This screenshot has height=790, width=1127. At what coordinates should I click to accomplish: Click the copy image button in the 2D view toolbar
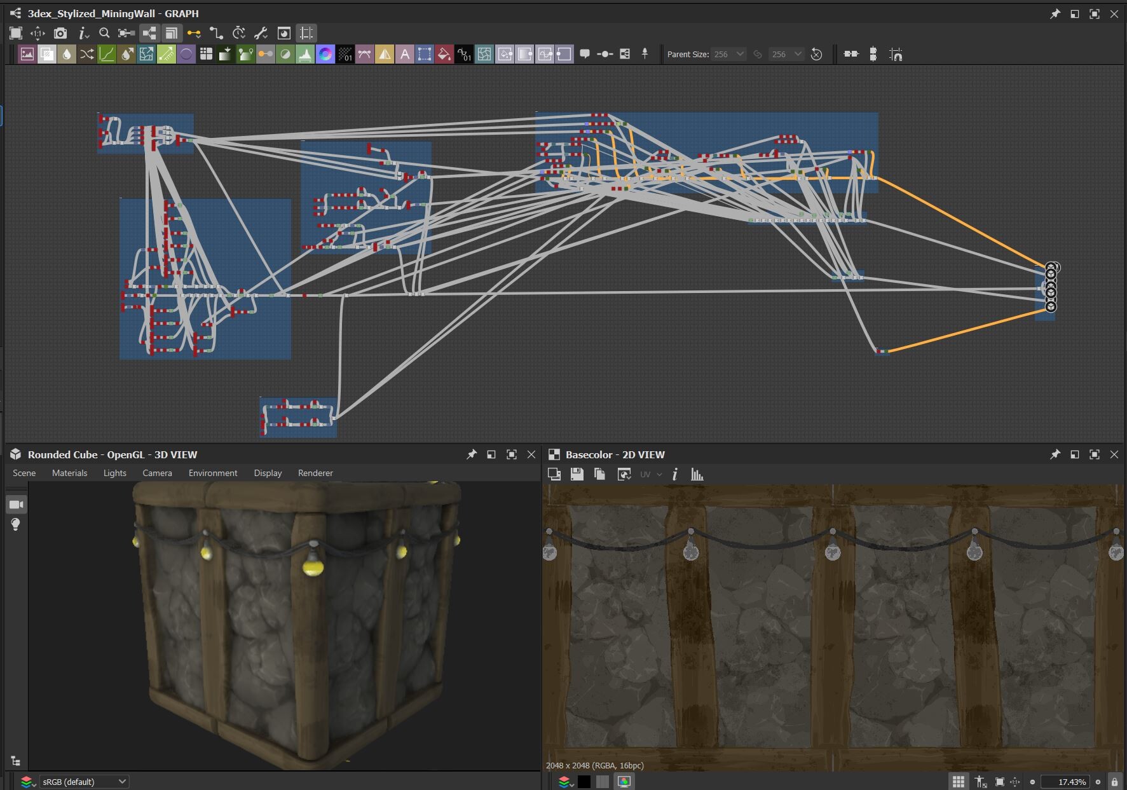599,474
